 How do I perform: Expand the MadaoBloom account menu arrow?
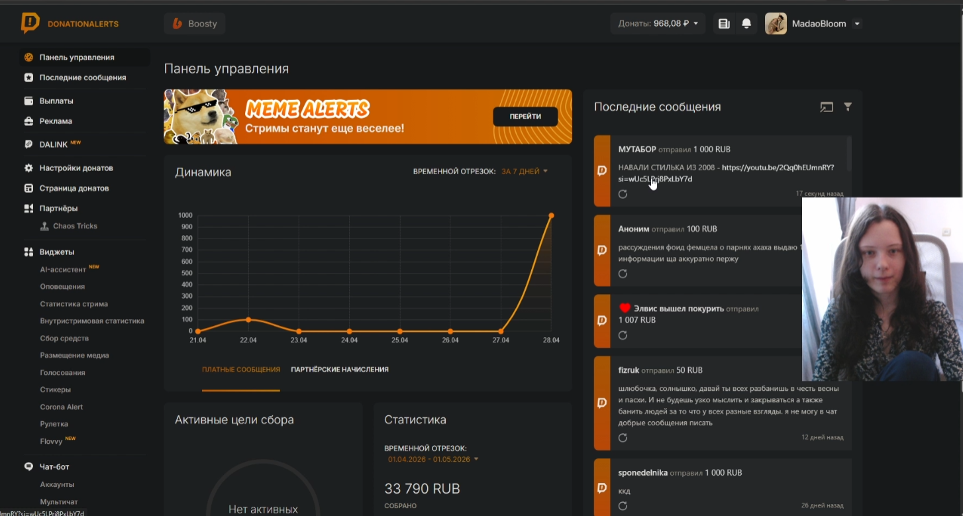[857, 24]
